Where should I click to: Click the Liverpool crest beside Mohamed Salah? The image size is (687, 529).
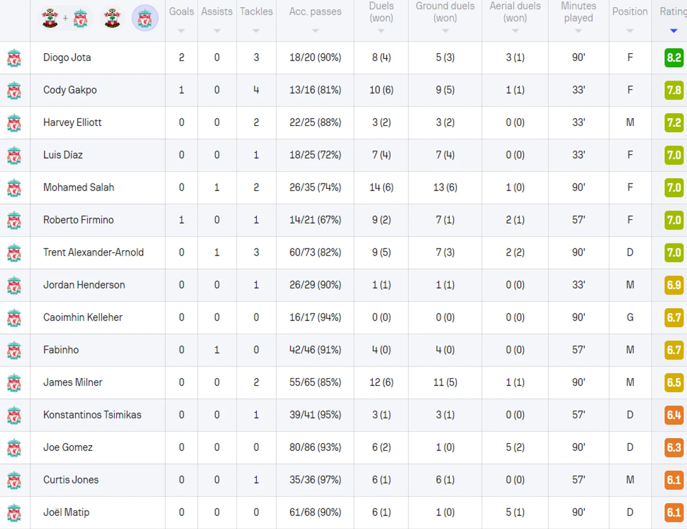14,188
